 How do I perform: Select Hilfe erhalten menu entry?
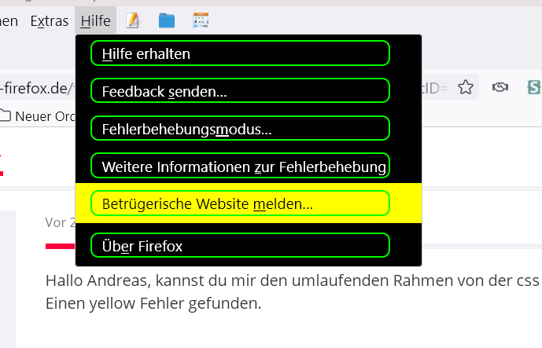tap(240, 53)
